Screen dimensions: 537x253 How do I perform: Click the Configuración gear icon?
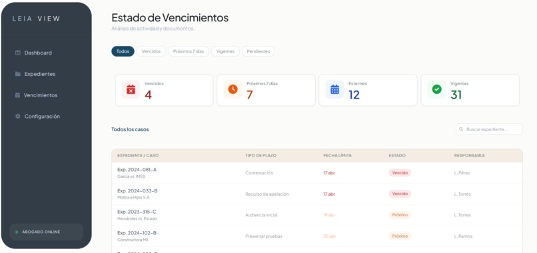pyautogui.click(x=18, y=117)
